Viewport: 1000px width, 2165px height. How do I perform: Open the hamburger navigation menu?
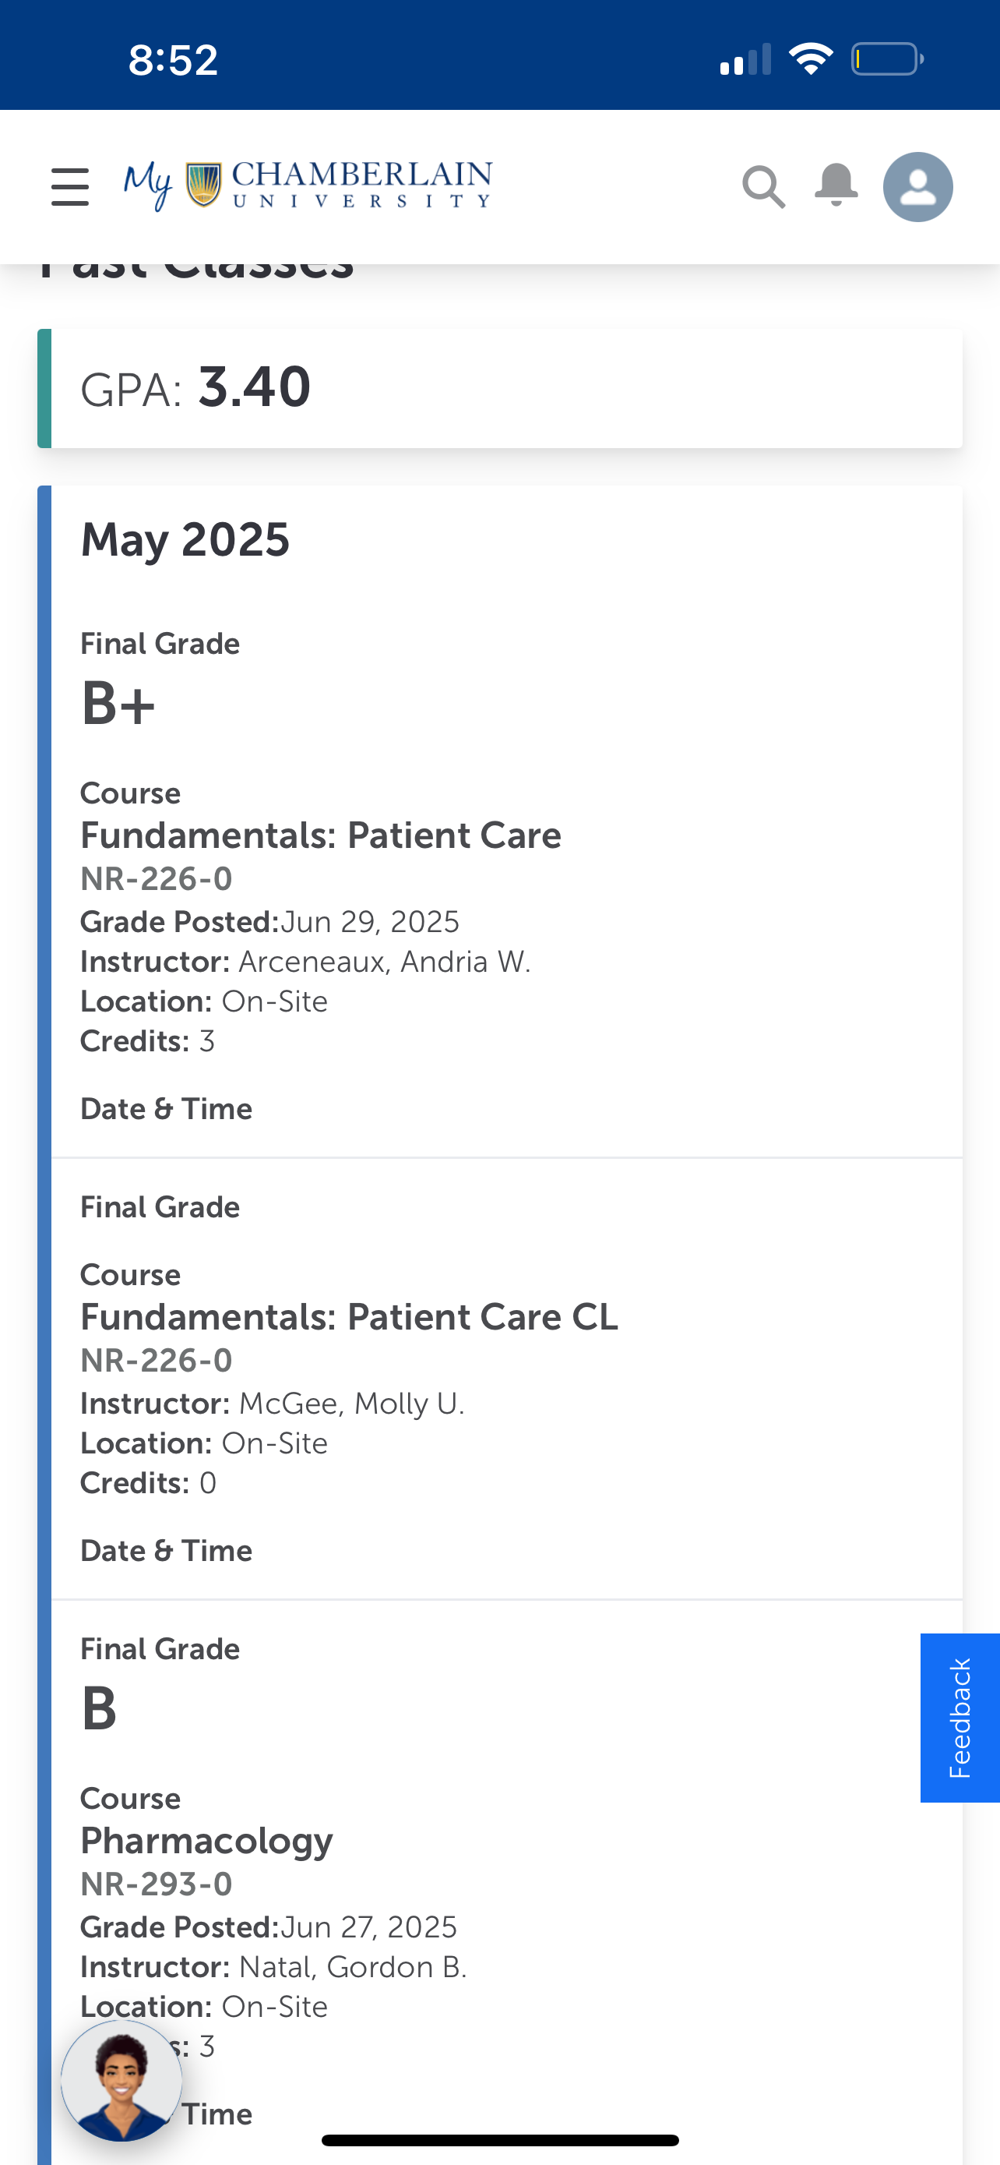[x=69, y=186]
